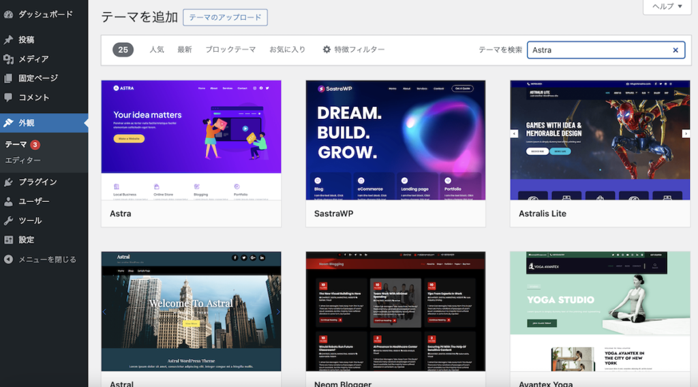
Task: Click the ツール wrench icon
Action: 8,220
